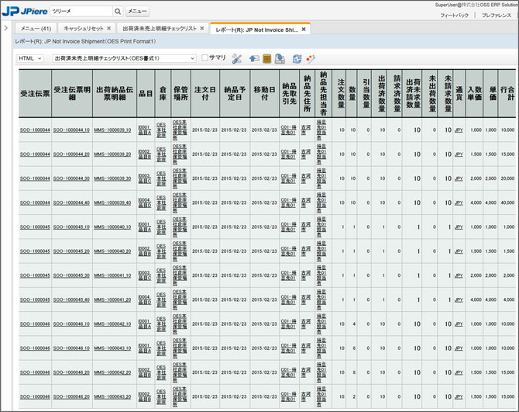Open order line link SOO-1000044.40
The height and width of the screenshot is (412, 519).
(x=71, y=203)
